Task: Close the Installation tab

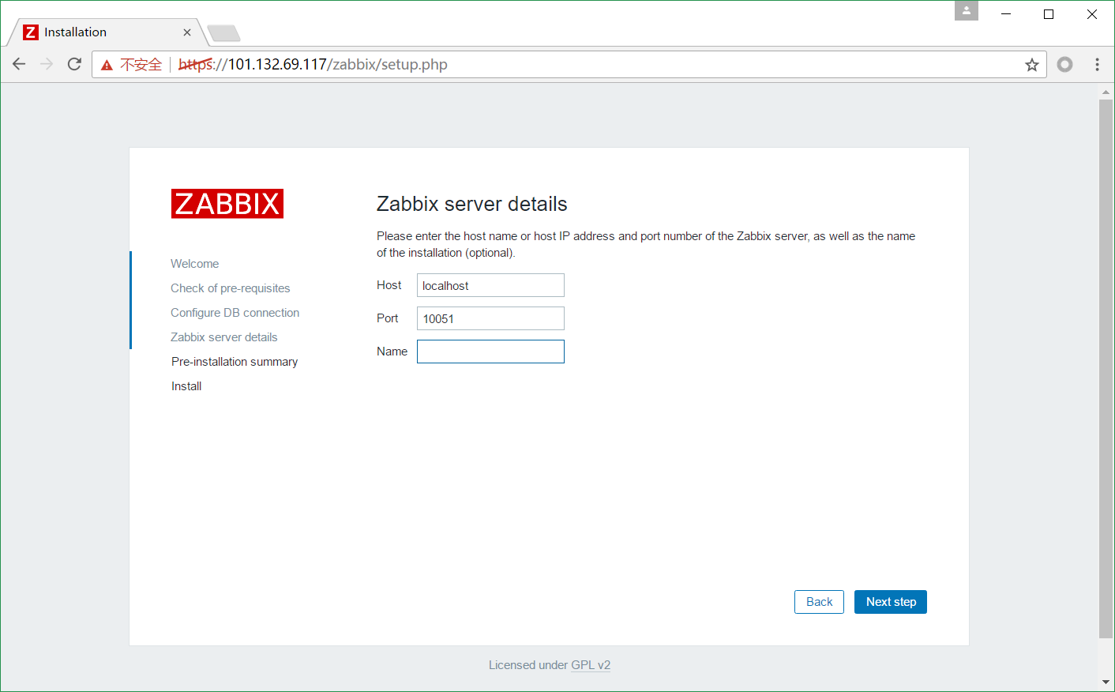Action: (187, 32)
